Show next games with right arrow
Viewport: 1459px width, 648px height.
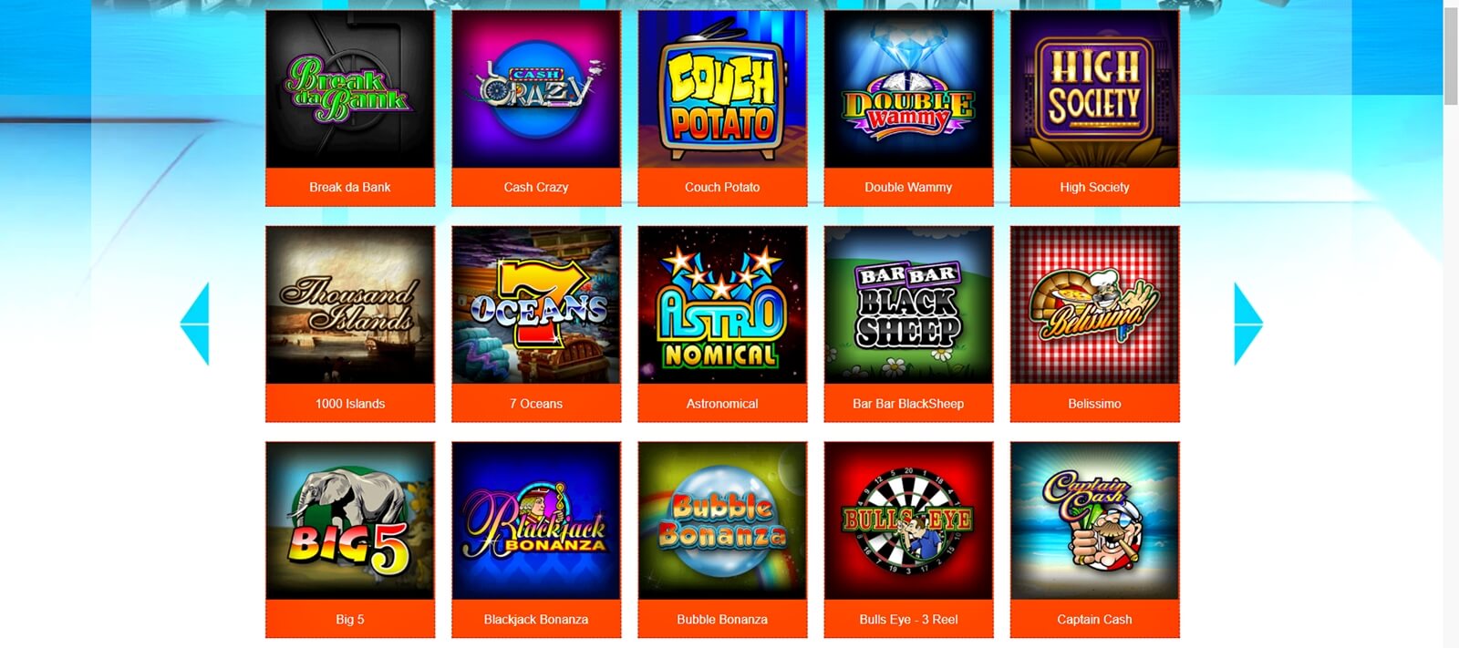click(1248, 324)
